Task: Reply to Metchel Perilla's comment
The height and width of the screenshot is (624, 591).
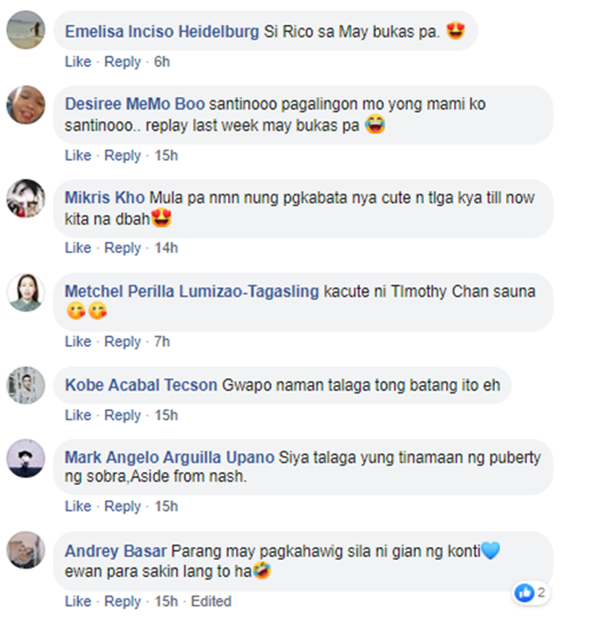Action: click(x=122, y=342)
